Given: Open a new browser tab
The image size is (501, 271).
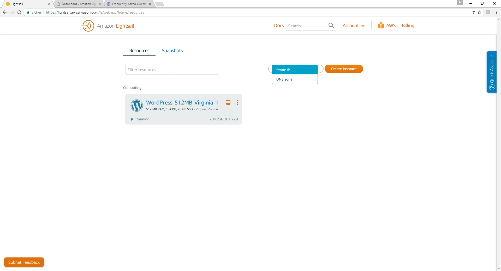Looking at the screenshot, I should point(159,4).
